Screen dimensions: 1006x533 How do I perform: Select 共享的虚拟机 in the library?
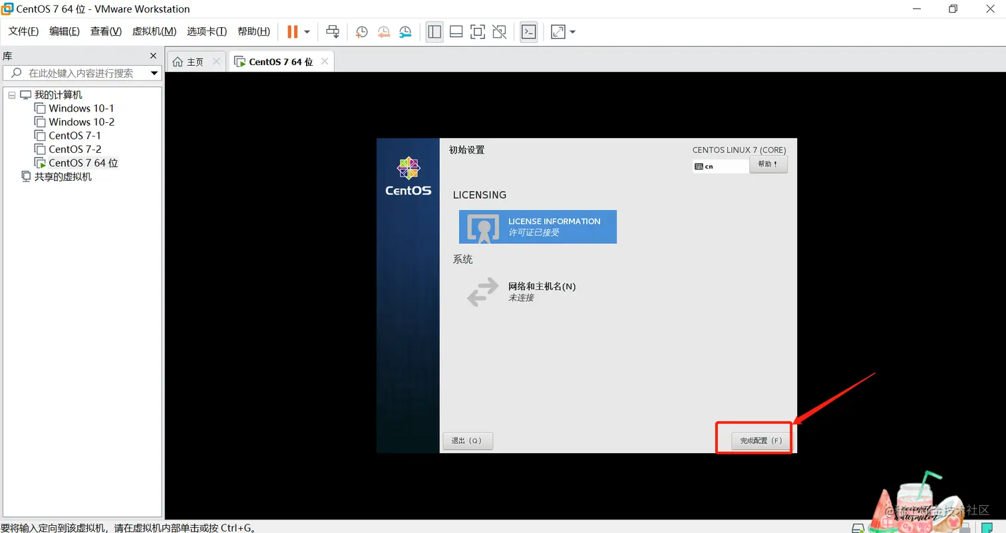[63, 177]
